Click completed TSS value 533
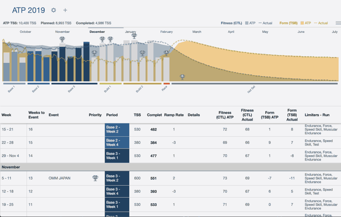Viewport: 341px width, 217px height. coord(153,205)
